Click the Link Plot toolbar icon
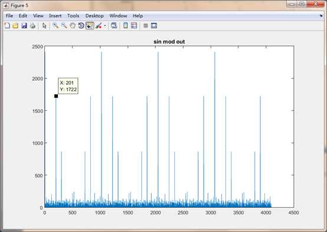This screenshot has width=327, height=232. point(114,25)
